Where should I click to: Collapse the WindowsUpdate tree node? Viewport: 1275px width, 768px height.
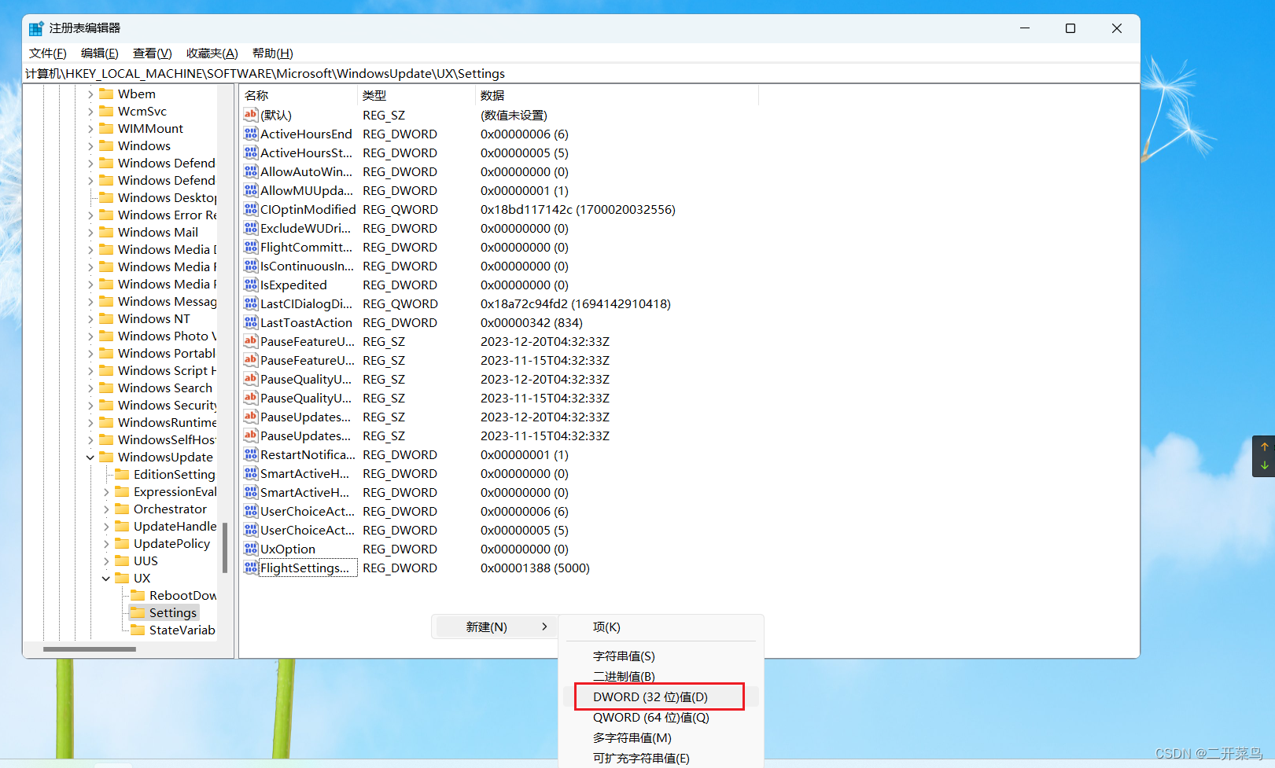click(x=90, y=457)
